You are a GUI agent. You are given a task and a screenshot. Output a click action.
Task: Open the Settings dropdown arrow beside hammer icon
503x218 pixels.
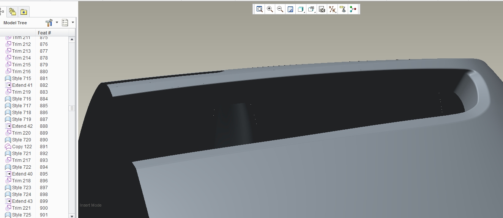click(57, 22)
